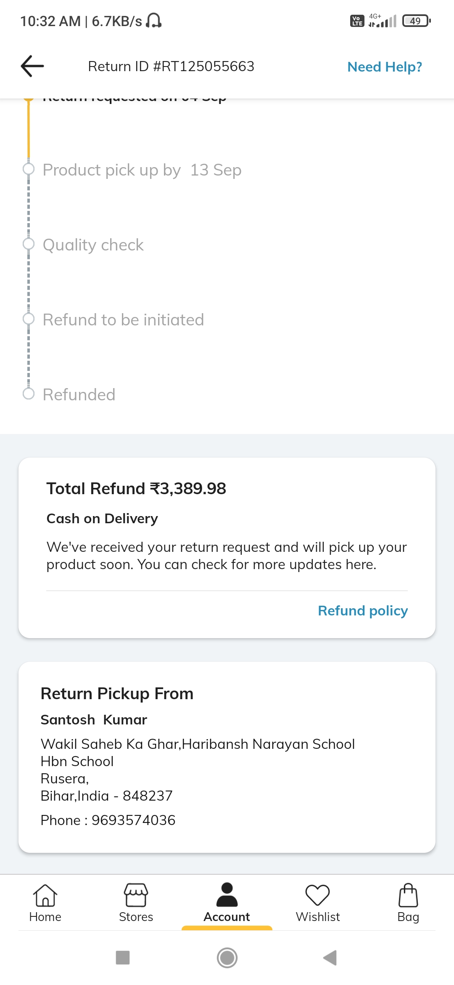The height and width of the screenshot is (985, 454).
Task: Tap the back arrow icon
Action: click(32, 66)
